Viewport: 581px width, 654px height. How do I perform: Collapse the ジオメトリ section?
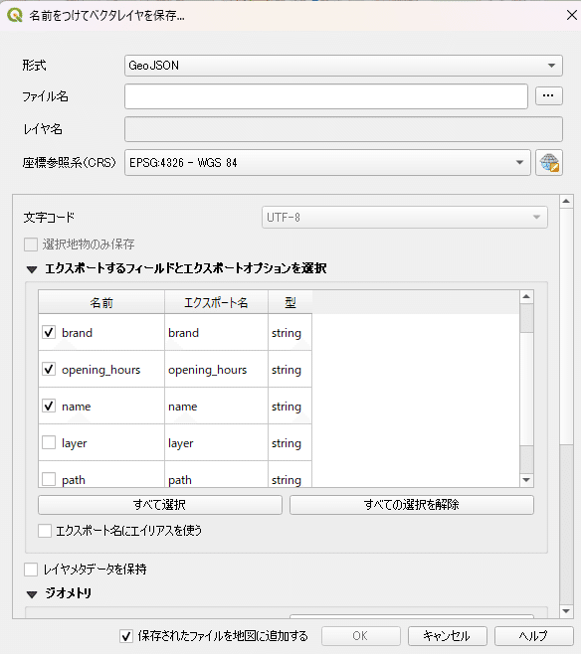coord(32,594)
